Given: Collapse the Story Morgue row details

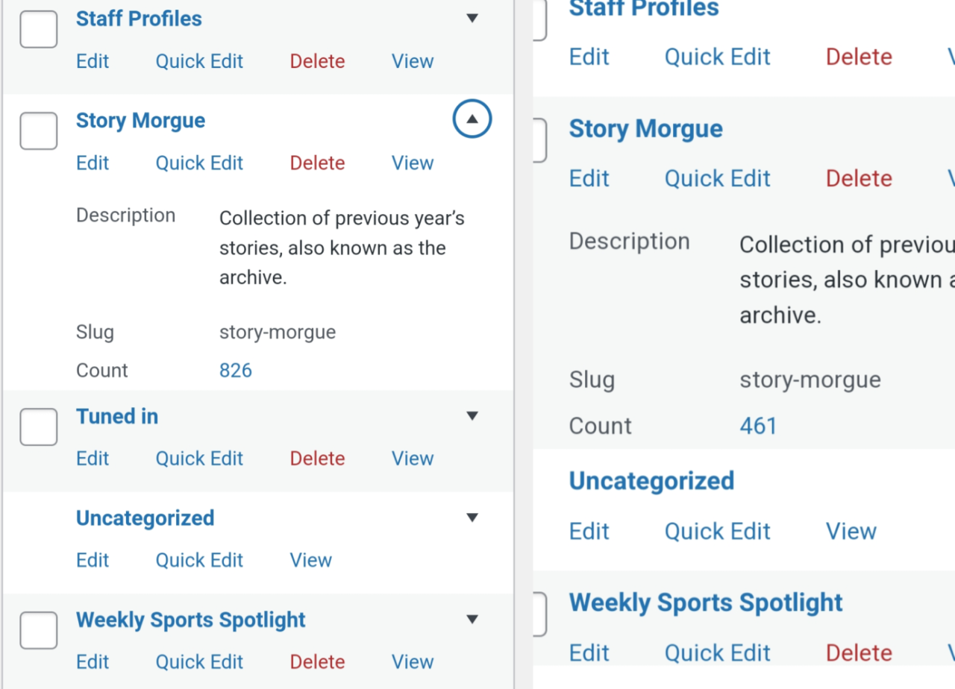Looking at the screenshot, I should pyautogui.click(x=472, y=119).
